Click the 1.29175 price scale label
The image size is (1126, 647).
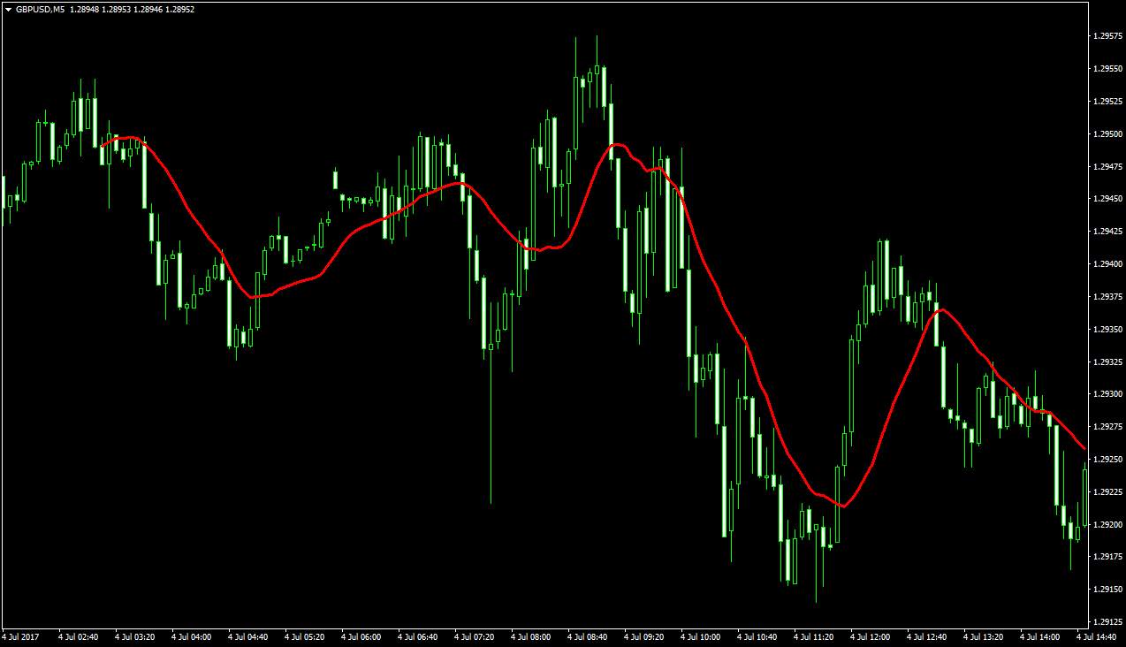click(1107, 557)
